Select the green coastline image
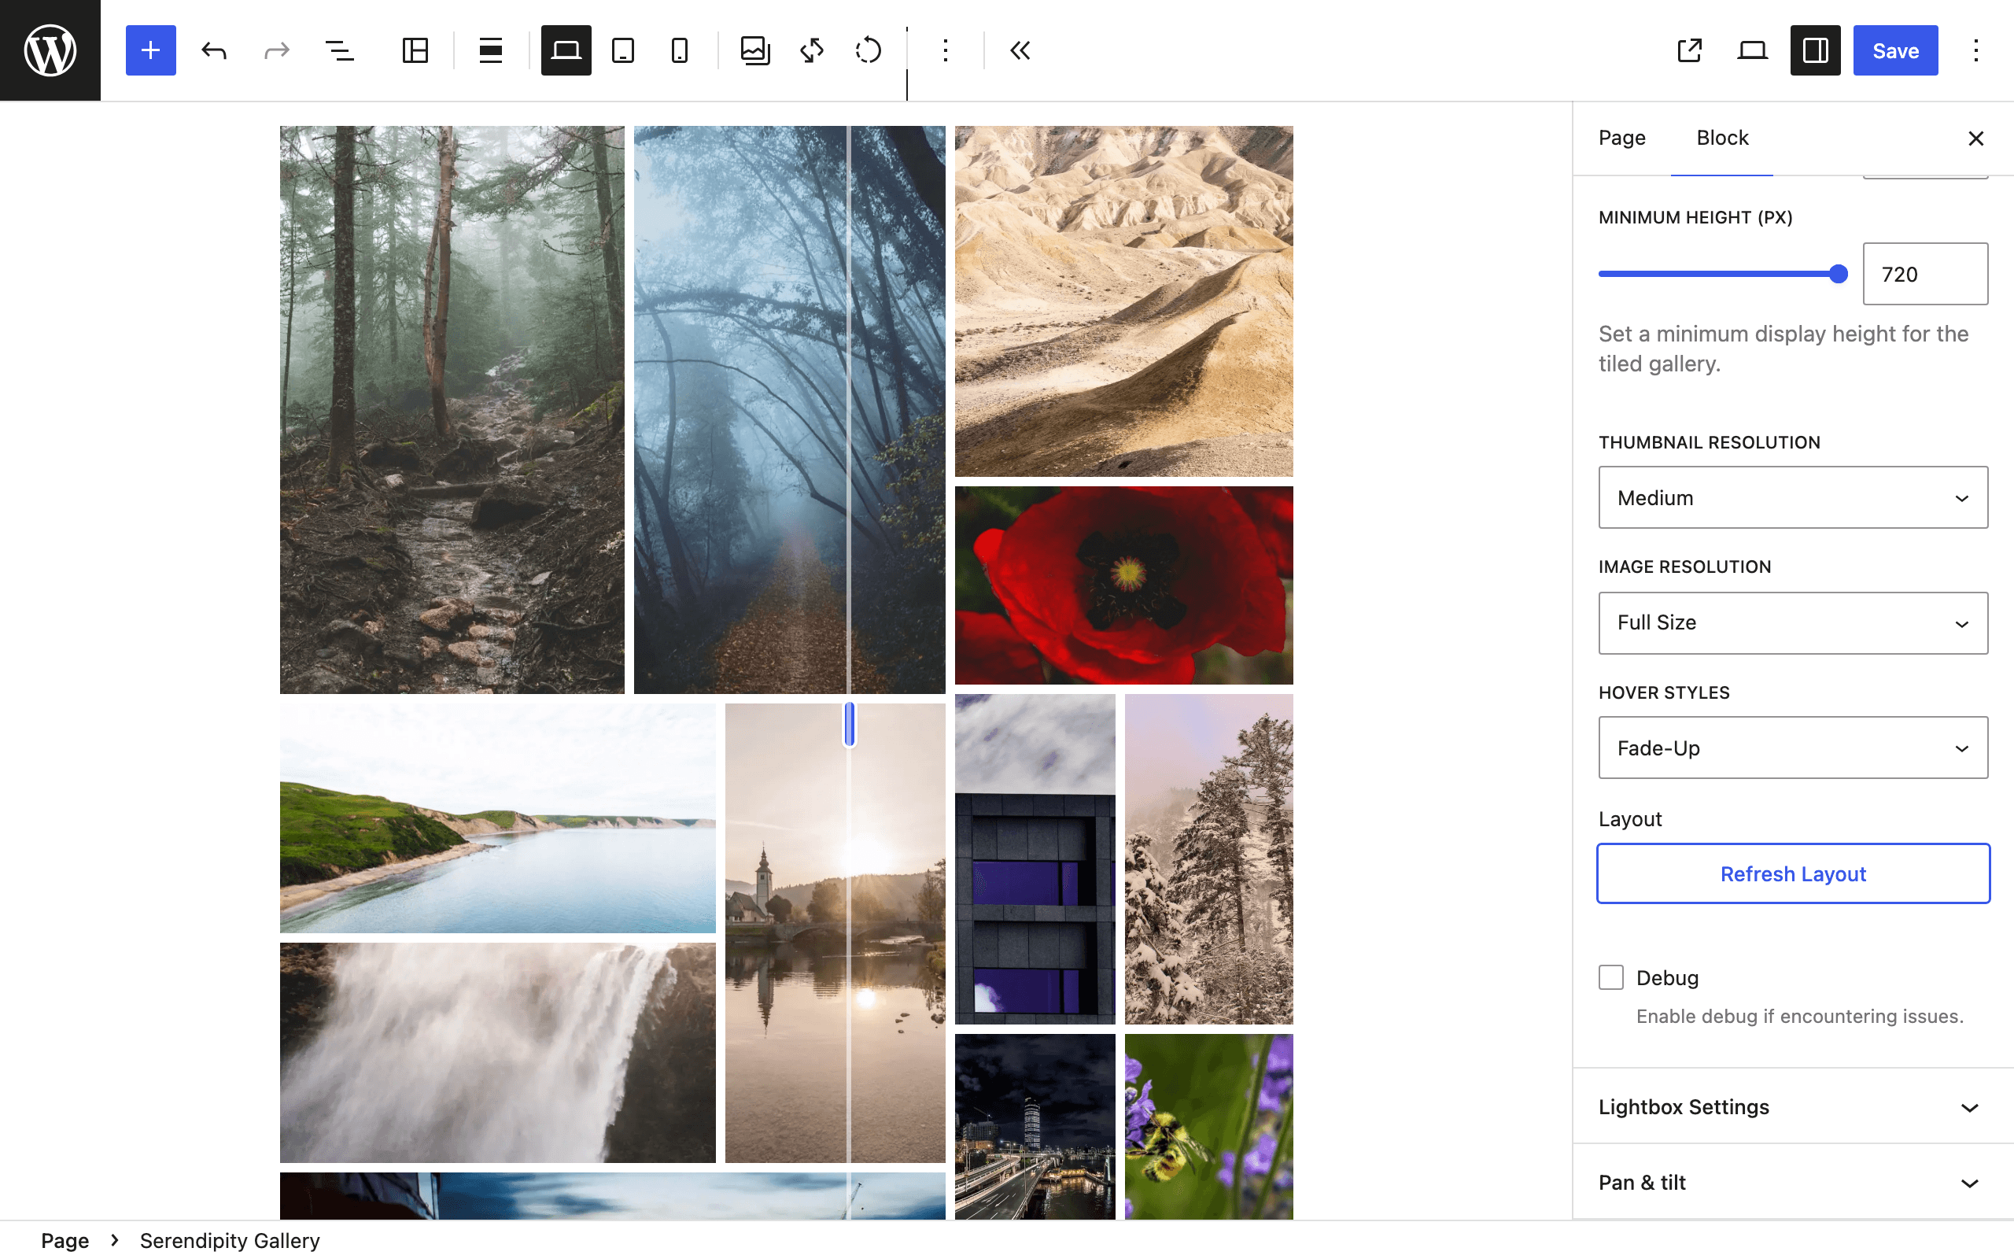Image resolution: width=2014 pixels, height=1259 pixels. (498, 818)
